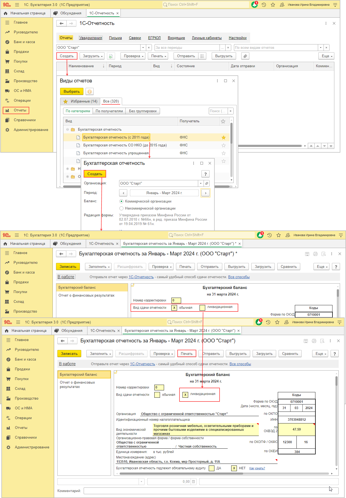This screenshot has width=346, height=498.
Task: Click next period arrow in Бухгалтерская отчетность dialog
Action: pyautogui.click(x=205, y=193)
